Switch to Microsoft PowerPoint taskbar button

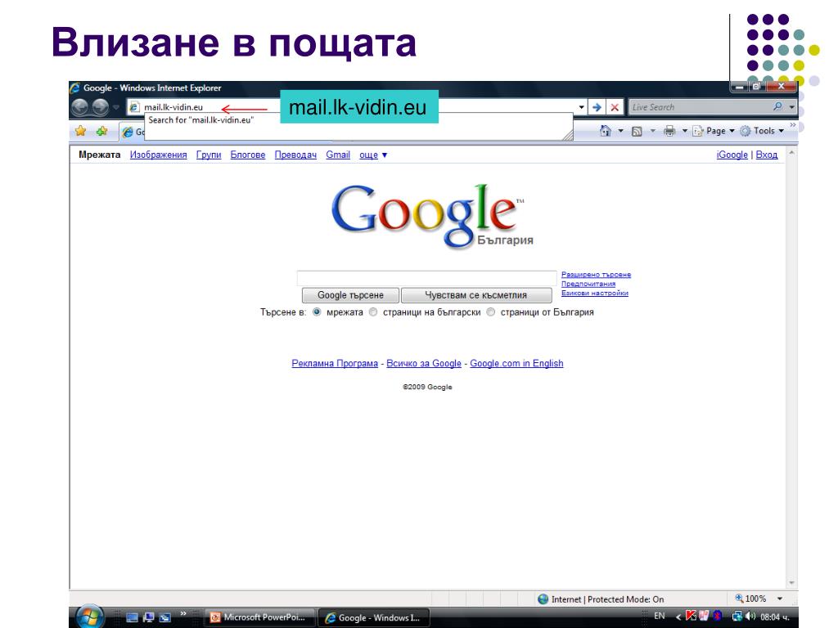[259, 617]
